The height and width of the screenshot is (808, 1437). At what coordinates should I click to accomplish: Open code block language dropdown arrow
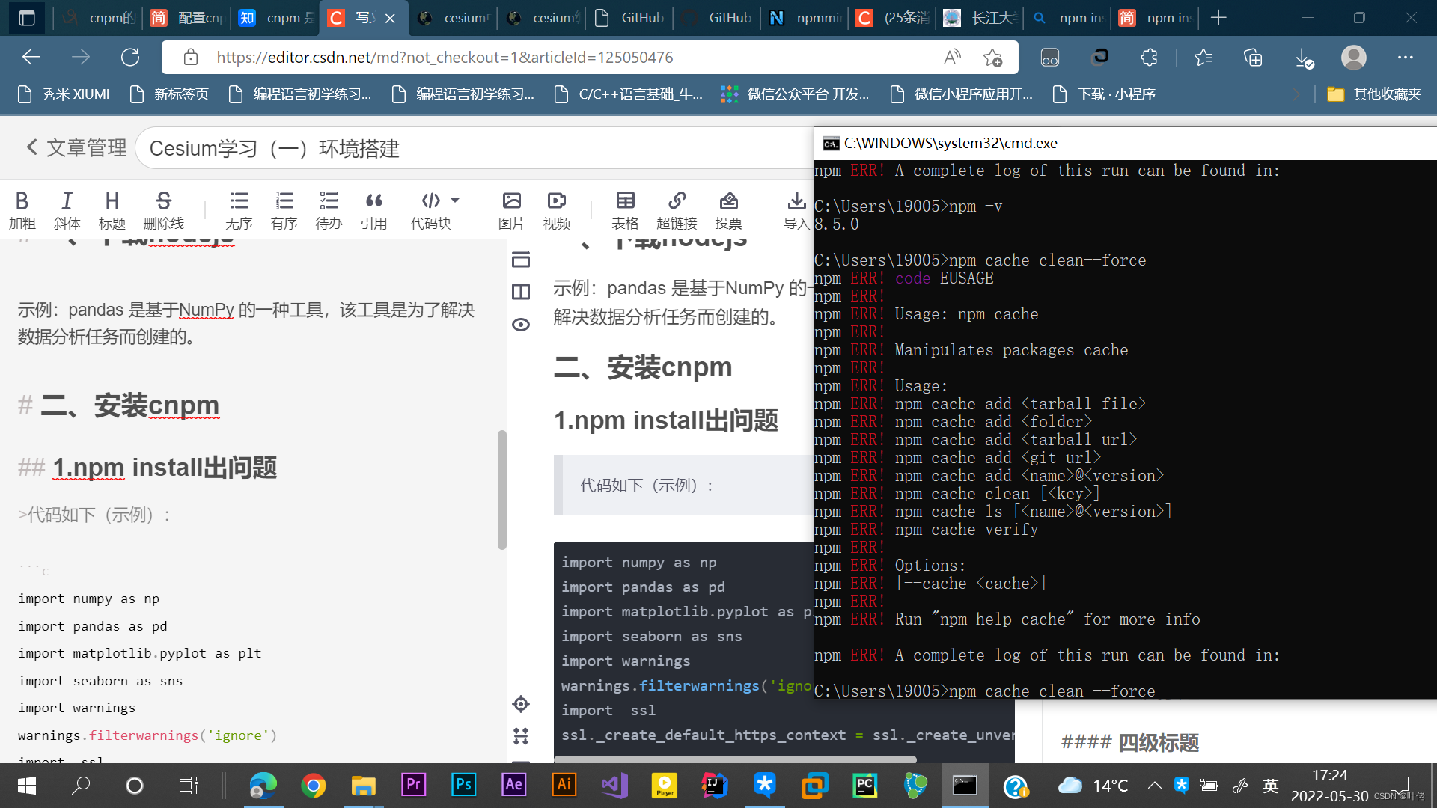pos(455,201)
